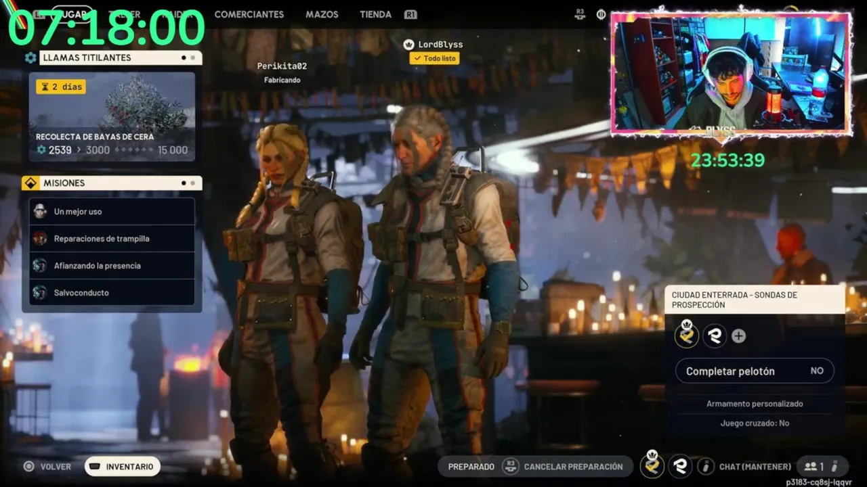The width and height of the screenshot is (867, 487).
Task: Click 'Juego cruzado: No' setting
Action: (x=755, y=423)
